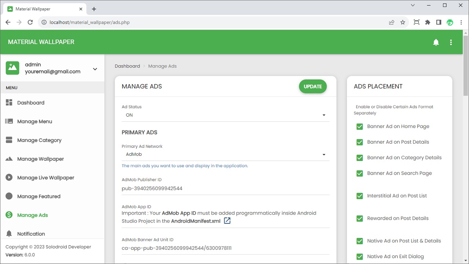This screenshot has height=264, width=469.
Task: Open Primary Ad Network dropdown
Action: click(x=225, y=154)
